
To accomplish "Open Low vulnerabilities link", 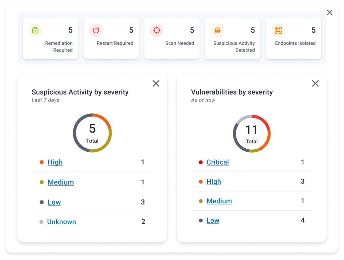I will click(213, 220).
